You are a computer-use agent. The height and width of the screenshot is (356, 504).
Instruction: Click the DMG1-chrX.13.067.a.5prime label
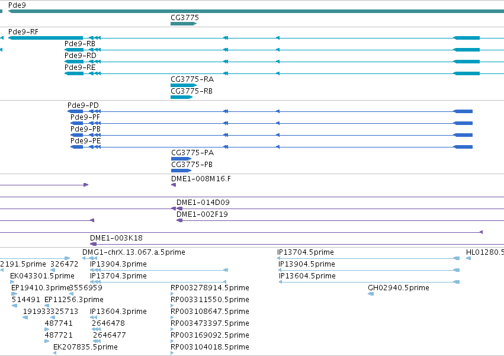click(x=134, y=252)
